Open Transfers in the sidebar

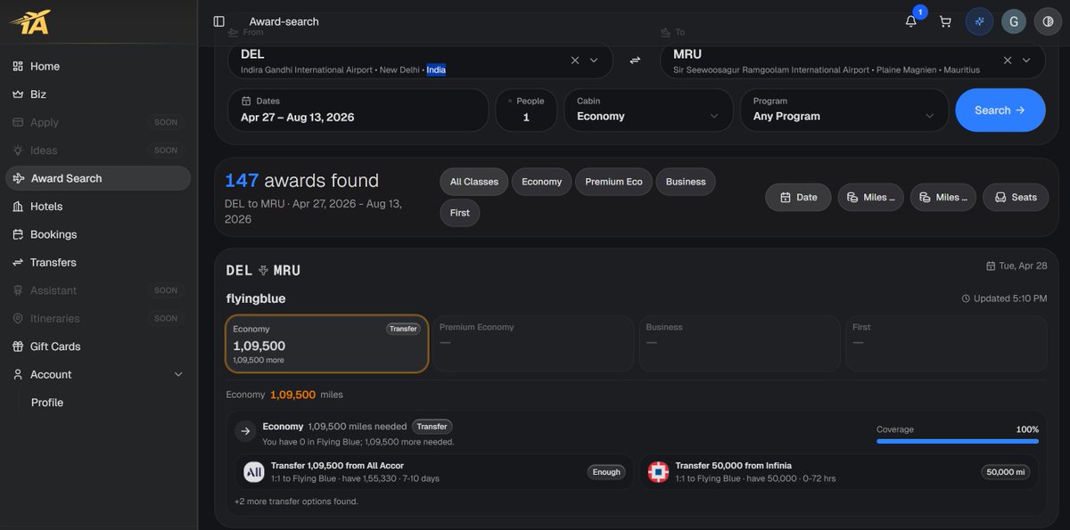click(x=98, y=263)
